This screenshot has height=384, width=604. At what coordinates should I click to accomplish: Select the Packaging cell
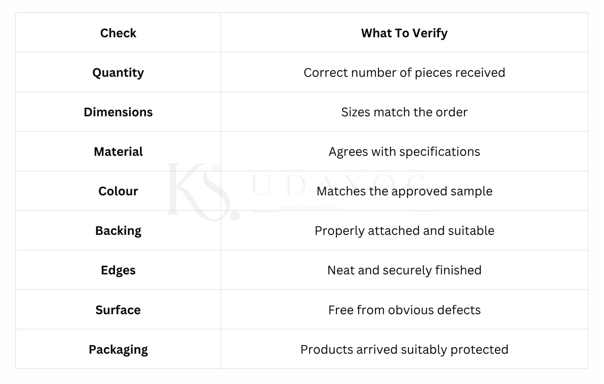[x=118, y=349]
